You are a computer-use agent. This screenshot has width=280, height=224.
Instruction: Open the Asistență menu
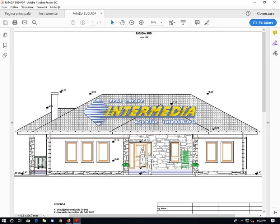(x=55, y=7)
